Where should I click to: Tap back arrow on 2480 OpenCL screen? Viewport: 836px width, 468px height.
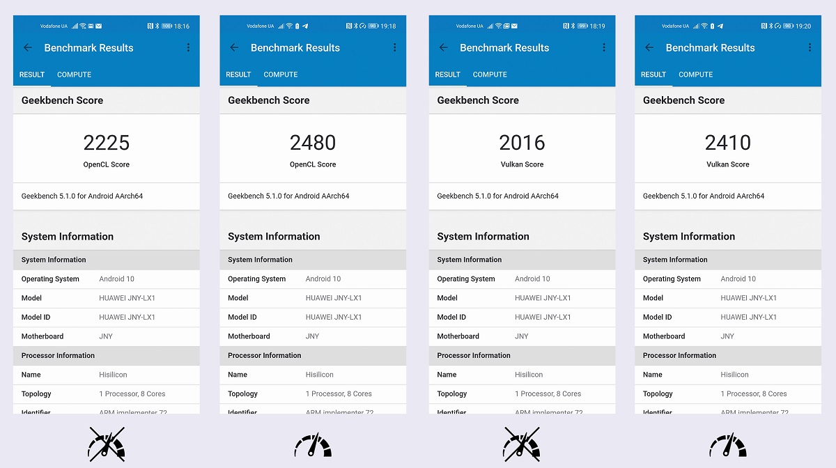coord(234,48)
